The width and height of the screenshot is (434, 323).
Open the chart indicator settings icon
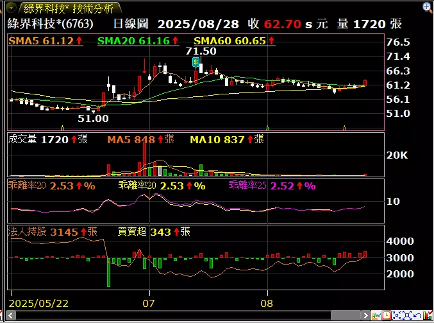point(376,316)
